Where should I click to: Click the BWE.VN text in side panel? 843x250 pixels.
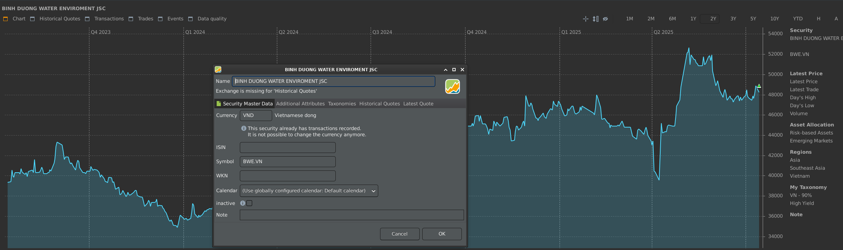point(799,54)
